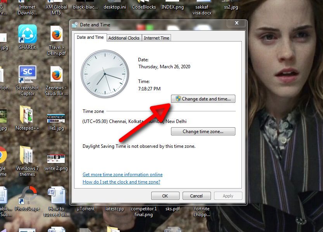Select the CodeBlocks desktop icon label
This screenshot has width=323, height=232.
tap(144, 7)
